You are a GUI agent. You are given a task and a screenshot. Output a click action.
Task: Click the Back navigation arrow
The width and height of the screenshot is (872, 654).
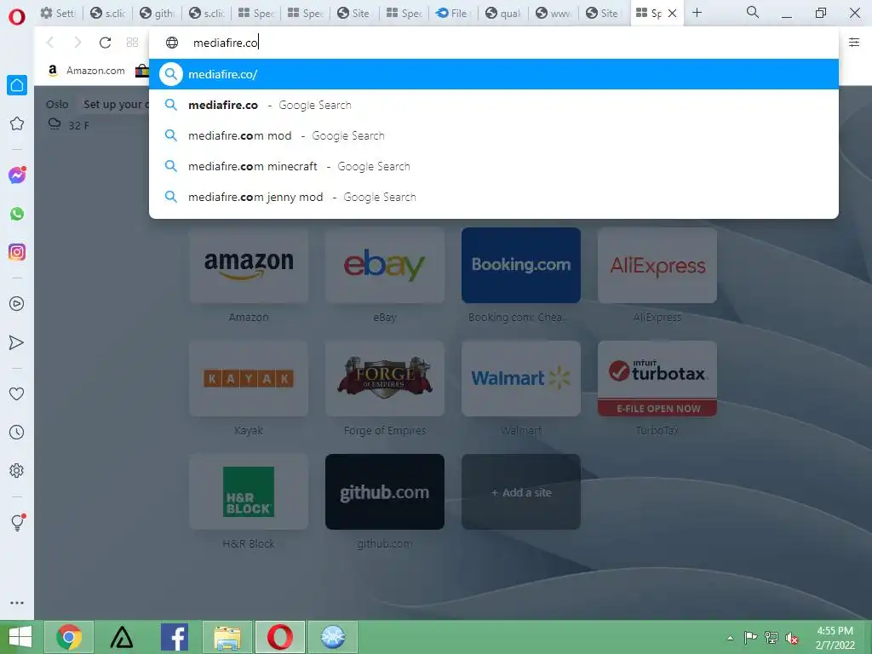click(x=50, y=43)
